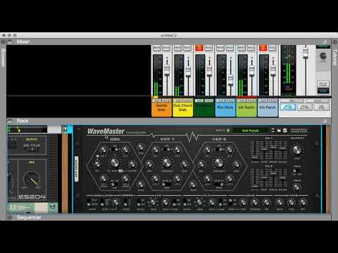Viewport: 338px width, 253px height.
Task: Solo the Rim Stick channel
Action: (x=230, y=48)
